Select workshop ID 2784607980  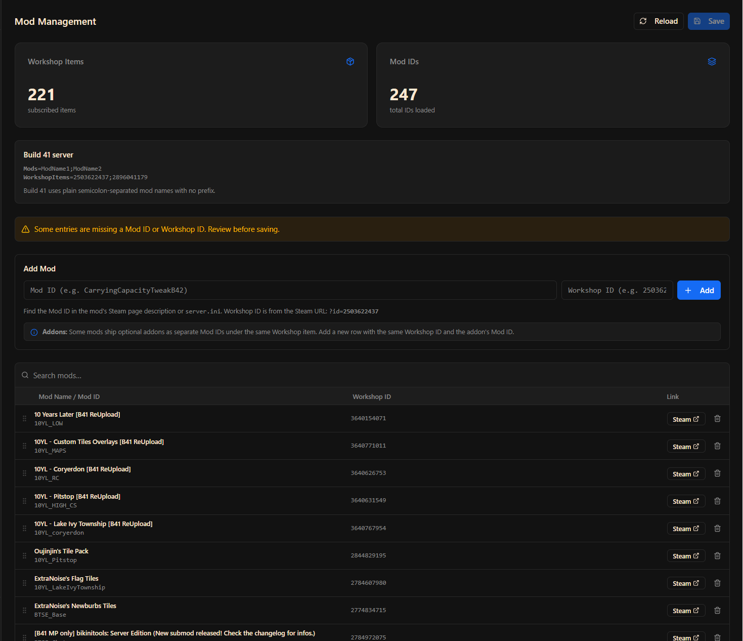(x=368, y=583)
